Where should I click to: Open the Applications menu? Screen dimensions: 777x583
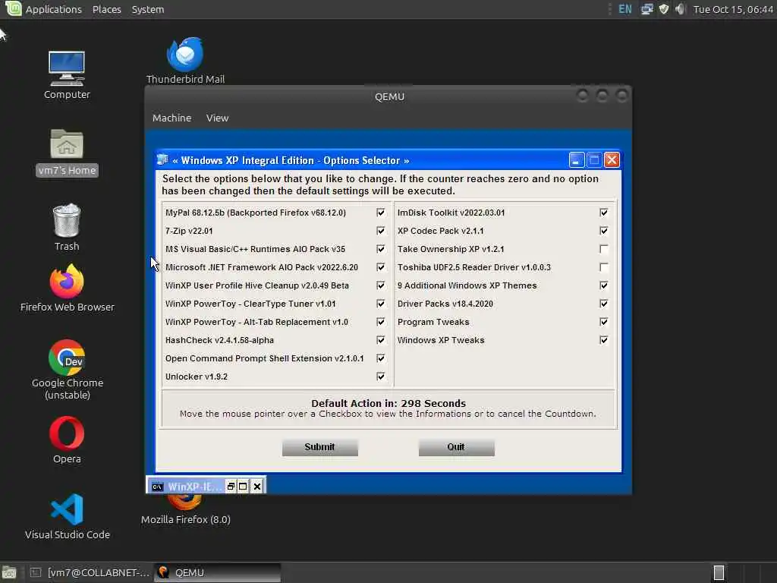(x=54, y=9)
